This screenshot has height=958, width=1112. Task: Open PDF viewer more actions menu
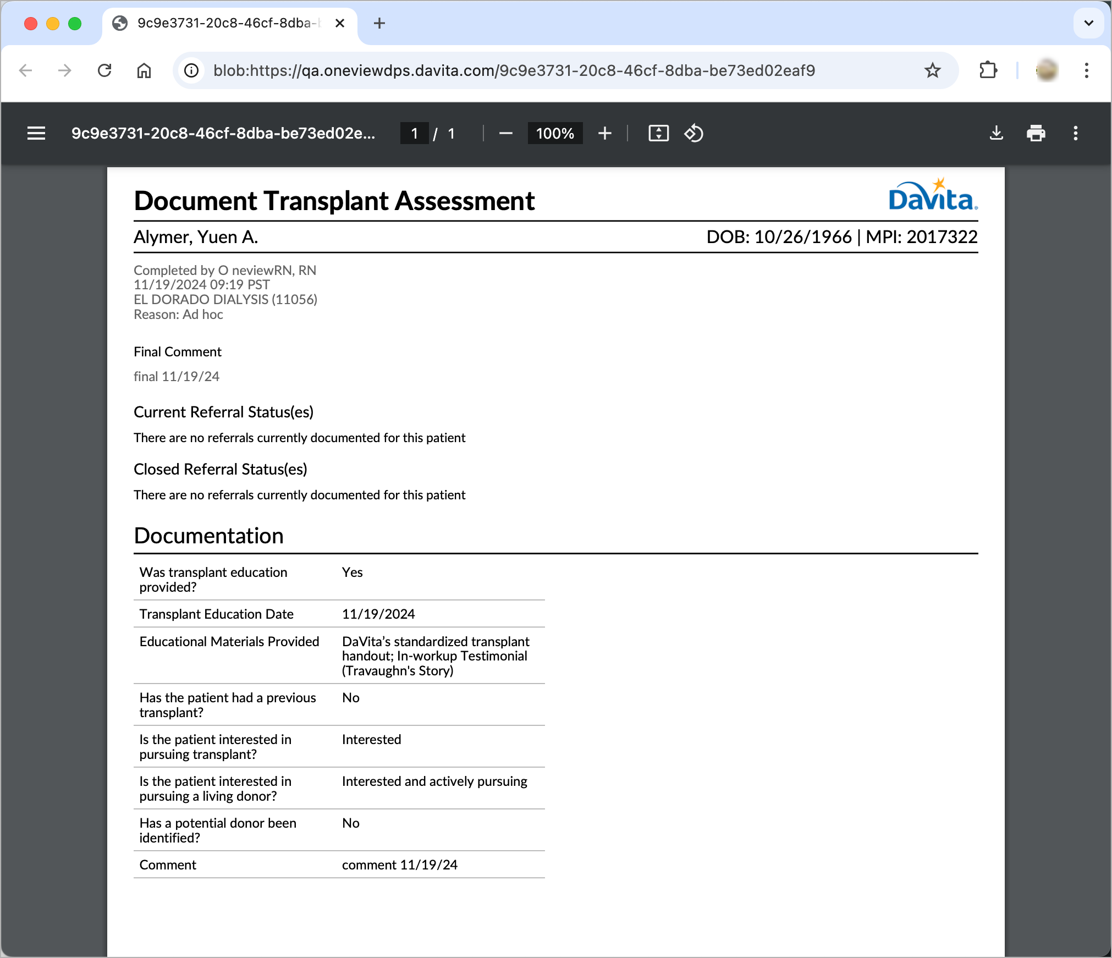1075,133
